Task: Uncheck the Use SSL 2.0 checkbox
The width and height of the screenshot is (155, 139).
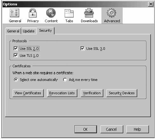Action: [x=16, y=49]
